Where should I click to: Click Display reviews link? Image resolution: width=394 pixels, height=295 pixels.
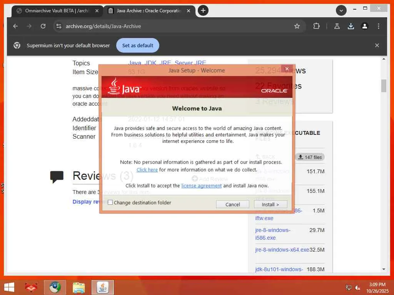87,202
